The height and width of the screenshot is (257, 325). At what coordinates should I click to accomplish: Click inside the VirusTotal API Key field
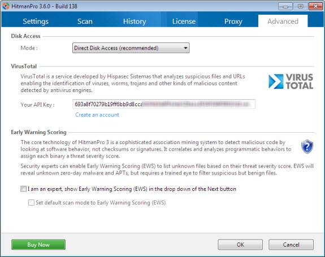(164, 104)
